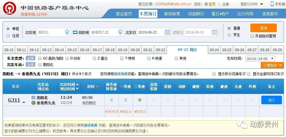Image resolution: width=286 pixels, height=137 pixels.
Task: Click the China Railway logo icon
Action: (x=9, y=9)
